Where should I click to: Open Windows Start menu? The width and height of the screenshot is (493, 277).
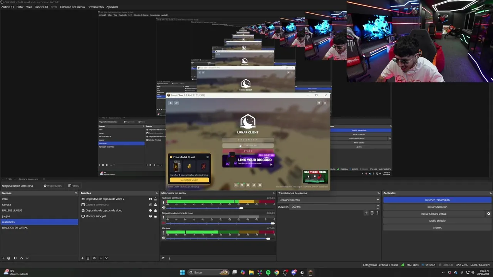(182, 272)
